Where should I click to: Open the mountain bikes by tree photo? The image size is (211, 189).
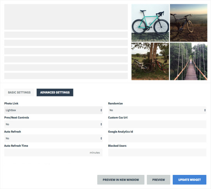[150, 62]
